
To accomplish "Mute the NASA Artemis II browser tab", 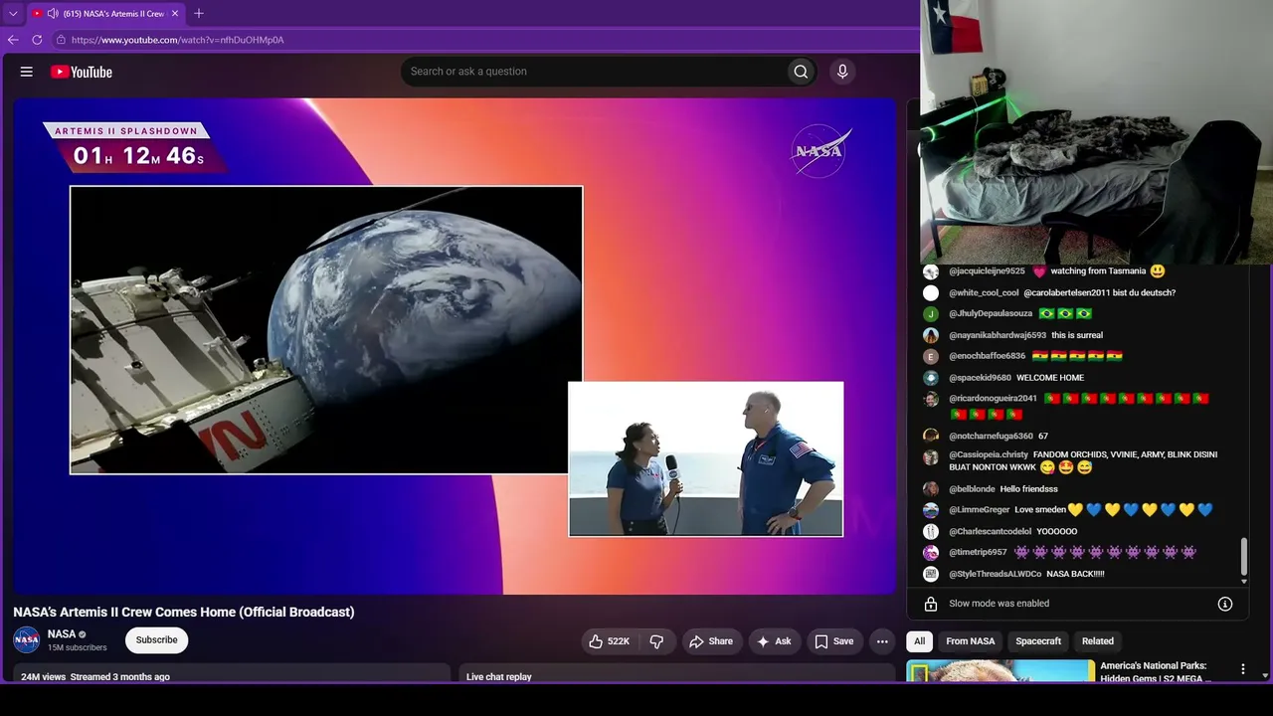I will 53,14.
